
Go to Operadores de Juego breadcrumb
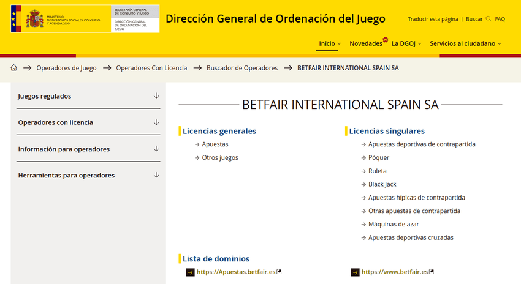click(x=66, y=68)
